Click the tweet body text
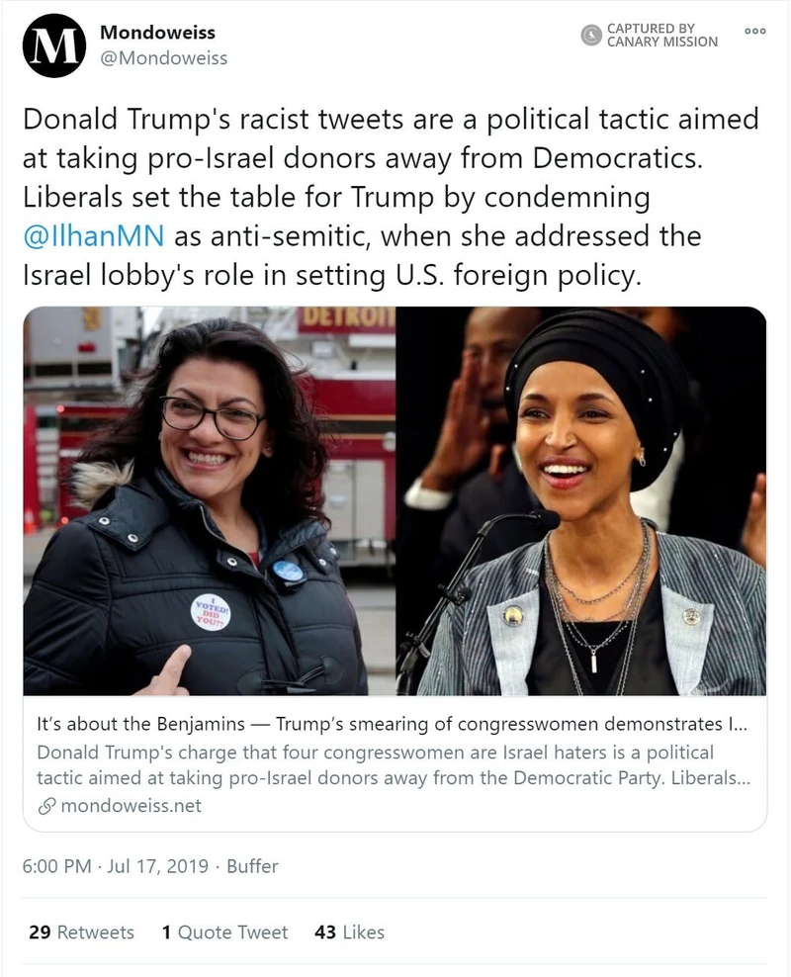The image size is (791, 977). click(x=392, y=197)
